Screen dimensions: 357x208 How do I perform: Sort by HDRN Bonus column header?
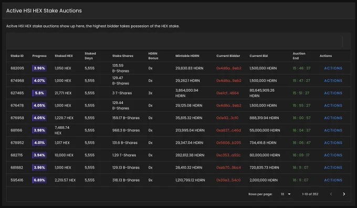pos(153,56)
